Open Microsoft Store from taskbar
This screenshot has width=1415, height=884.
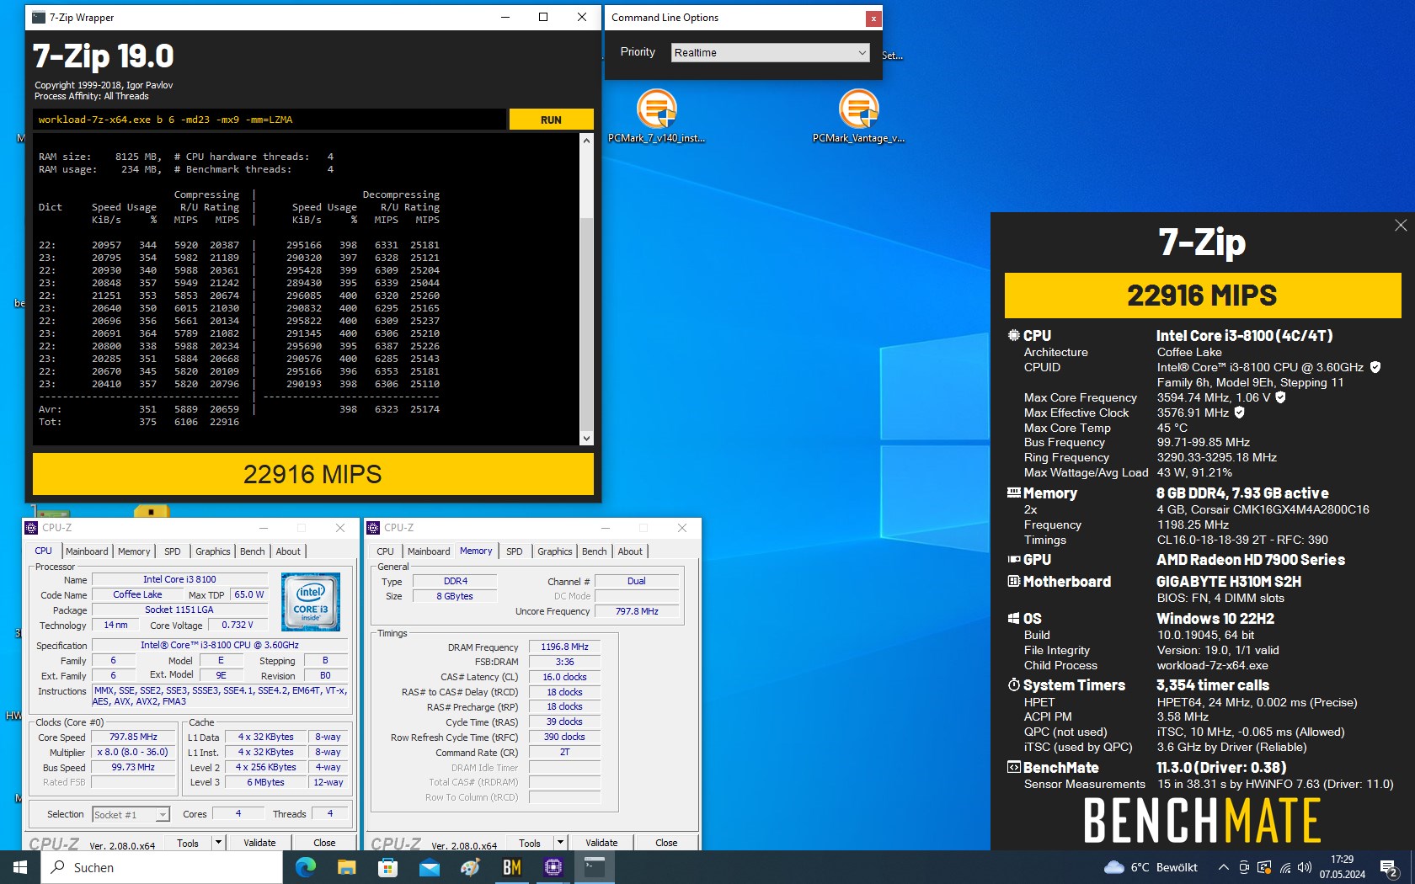(x=387, y=867)
